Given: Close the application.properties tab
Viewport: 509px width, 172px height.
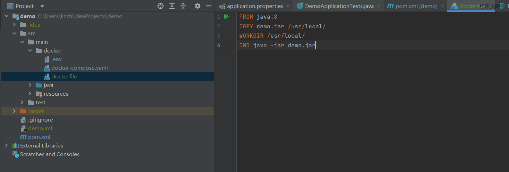Looking at the screenshot, I should tap(288, 6).
